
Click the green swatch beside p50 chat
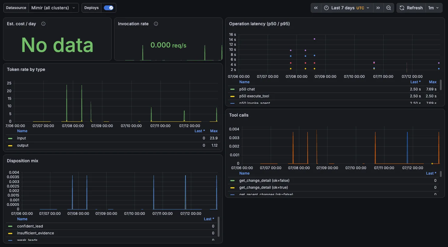232,89
